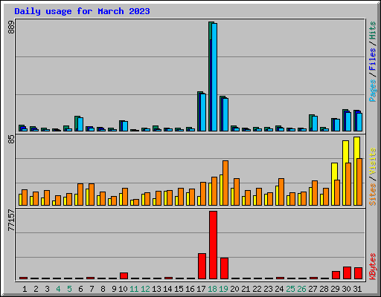This screenshot has width=381, height=297.
Task: Click the day 17 axis label
Action: coord(201,289)
